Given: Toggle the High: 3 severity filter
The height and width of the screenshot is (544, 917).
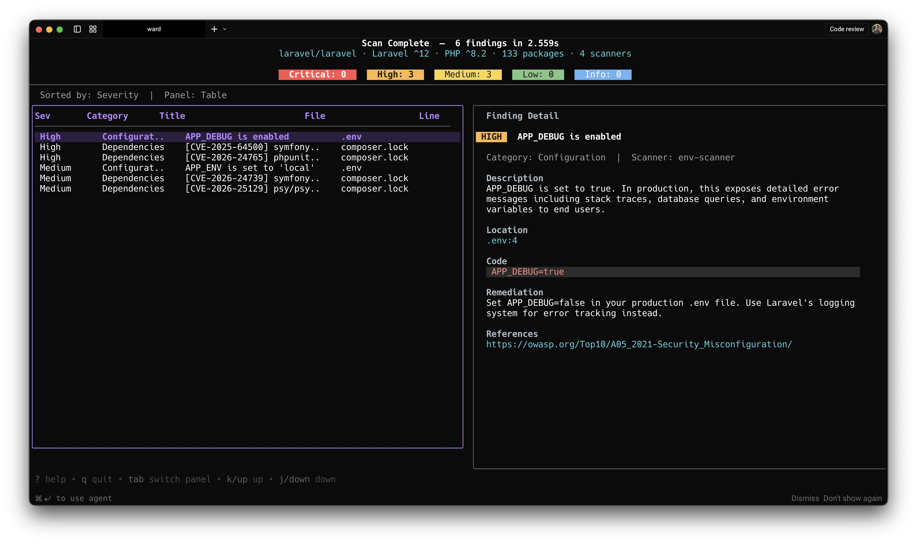Looking at the screenshot, I should click(395, 74).
